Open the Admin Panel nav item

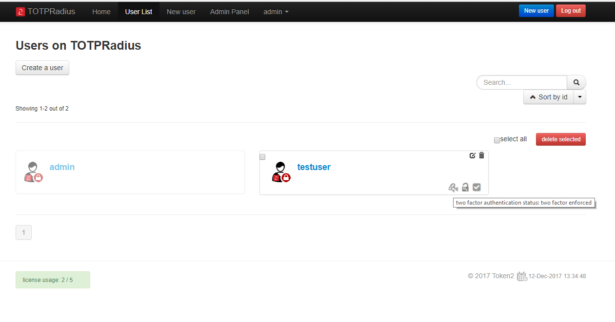(230, 12)
